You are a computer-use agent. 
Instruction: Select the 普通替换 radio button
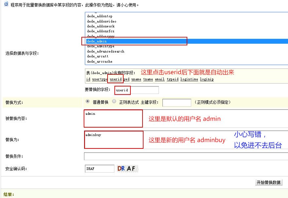[88, 101]
